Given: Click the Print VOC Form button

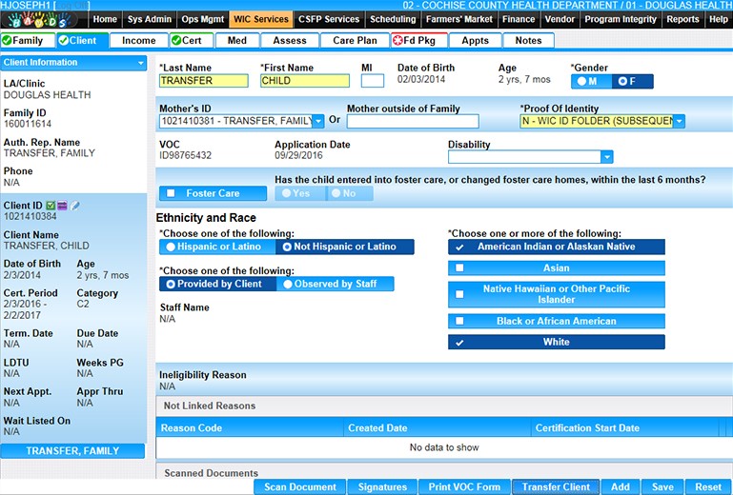Looking at the screenshot, I should [462, 486].
